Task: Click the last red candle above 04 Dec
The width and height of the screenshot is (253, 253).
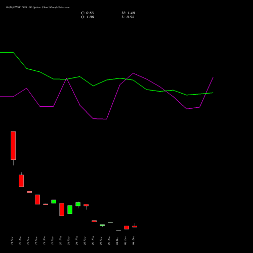Action: pyautogui.click(x=135, y=227)
